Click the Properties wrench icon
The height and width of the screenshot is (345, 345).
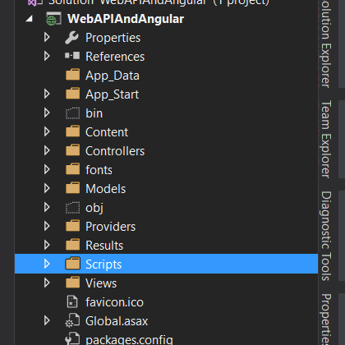click(71, 38)
